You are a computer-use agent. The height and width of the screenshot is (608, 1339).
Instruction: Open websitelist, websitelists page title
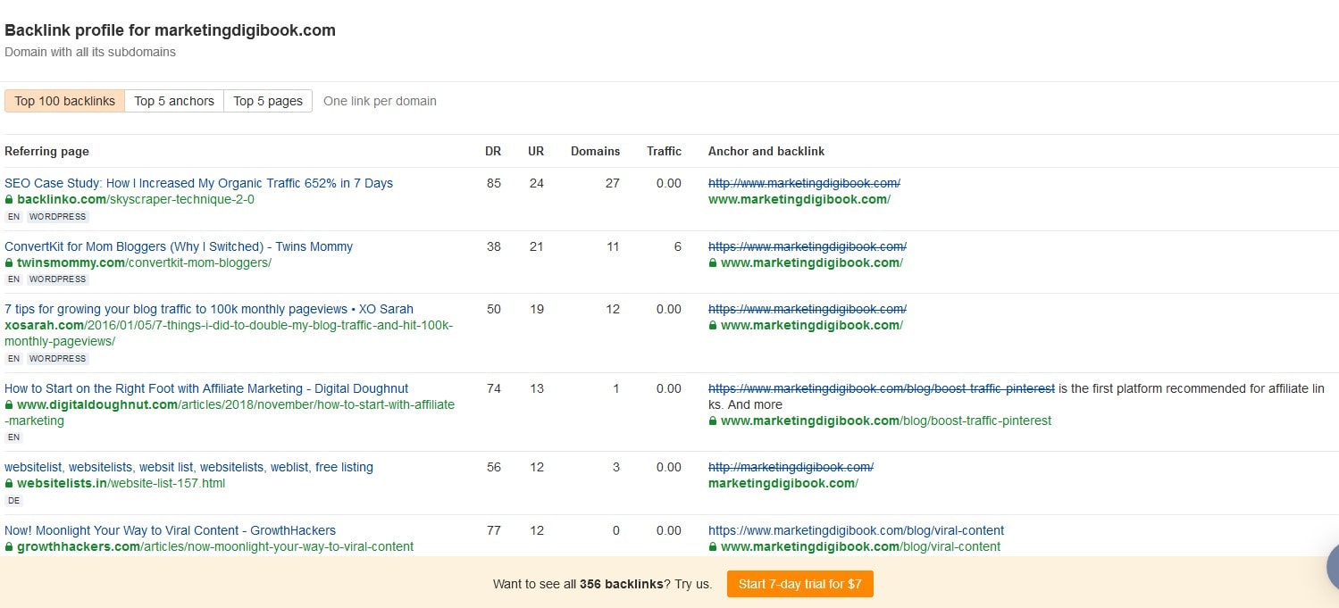coord(188,467)
